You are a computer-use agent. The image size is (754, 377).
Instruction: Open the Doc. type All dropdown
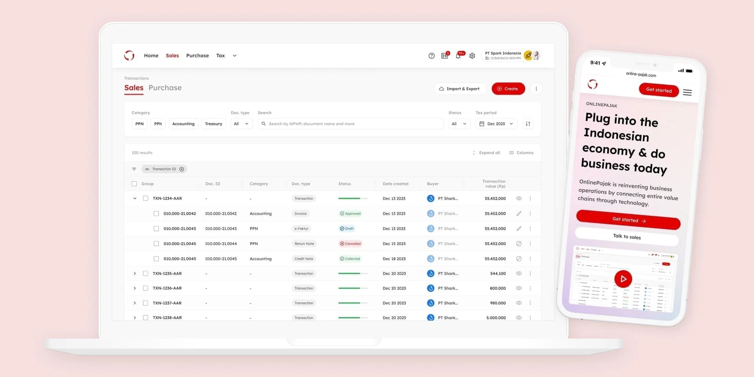[242, 124]
